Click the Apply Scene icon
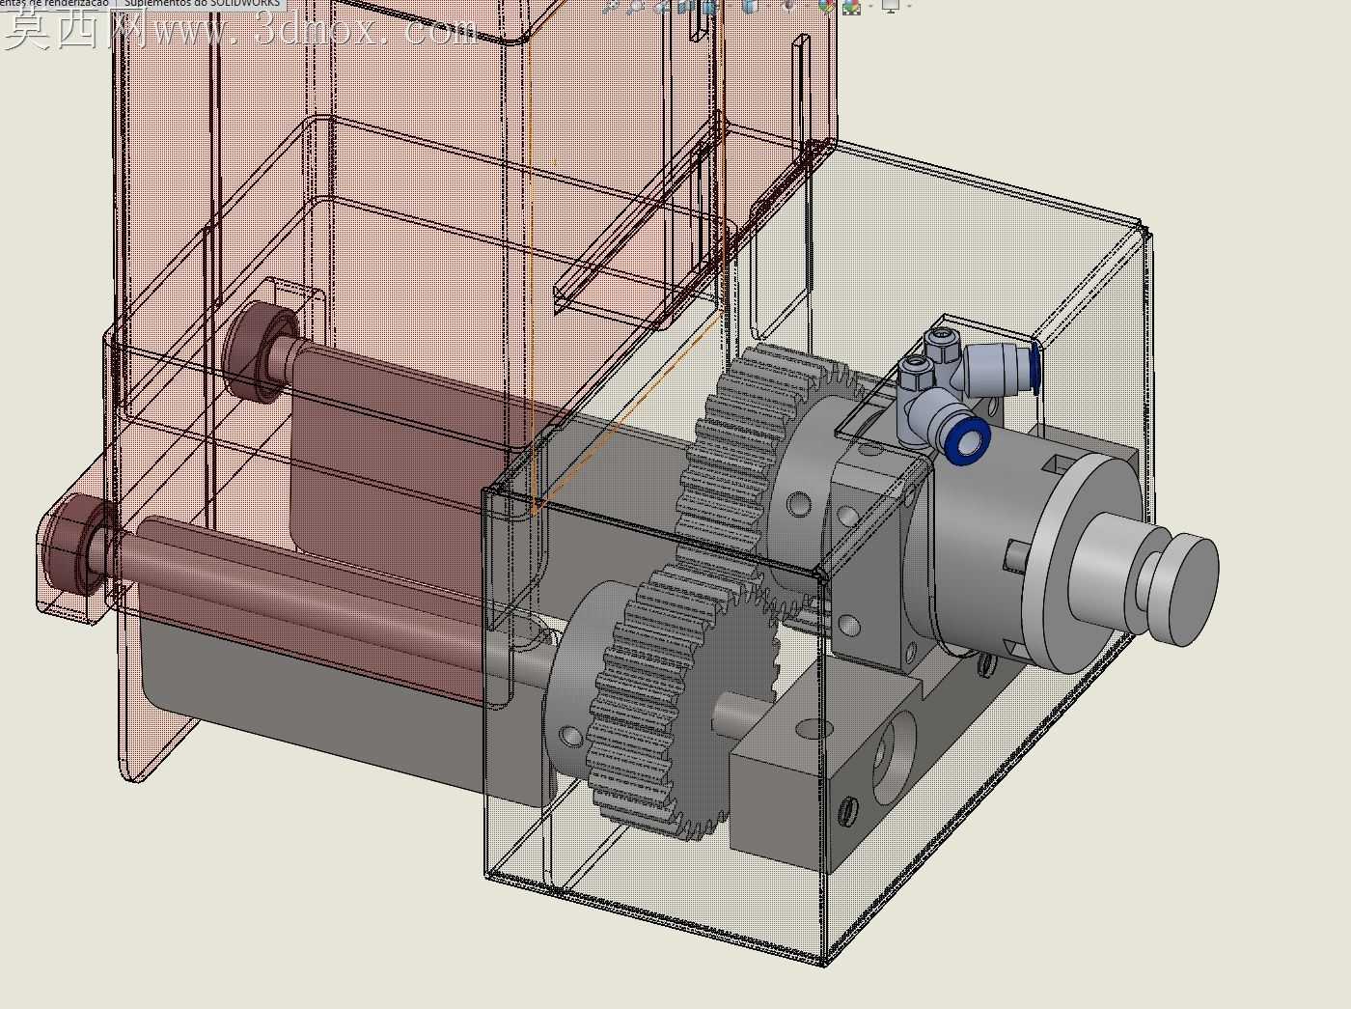 tap(851, 6)
